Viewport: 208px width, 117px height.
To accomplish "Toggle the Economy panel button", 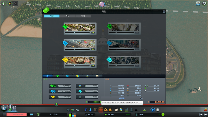I will pos(153,110).
